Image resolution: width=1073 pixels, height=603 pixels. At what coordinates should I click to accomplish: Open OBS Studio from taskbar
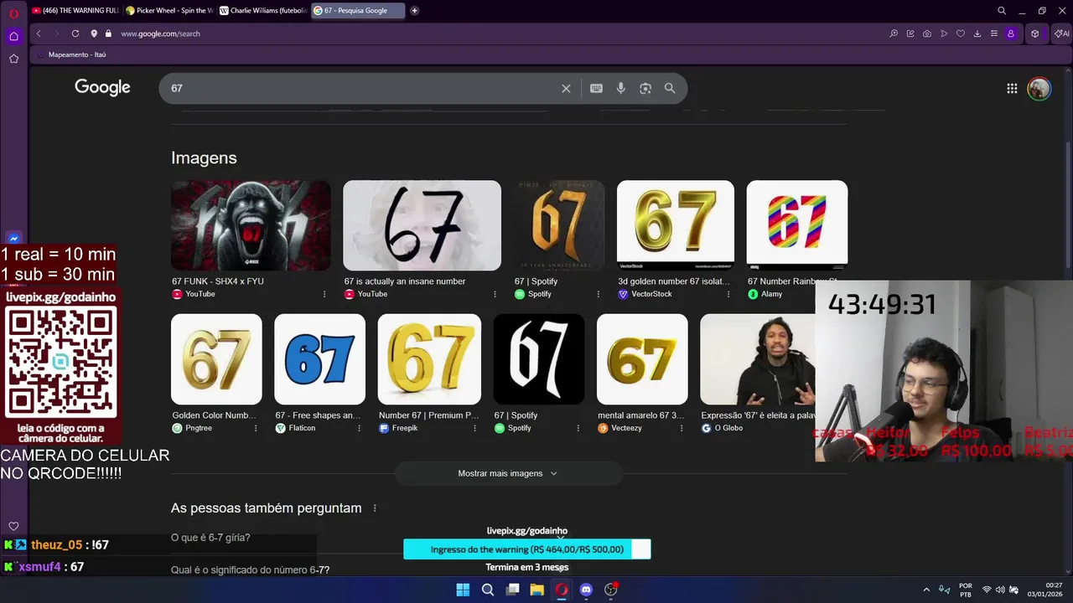point(611,590)
